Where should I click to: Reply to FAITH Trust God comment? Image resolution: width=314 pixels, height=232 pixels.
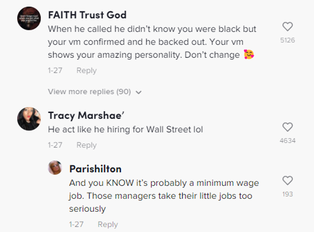86,71
